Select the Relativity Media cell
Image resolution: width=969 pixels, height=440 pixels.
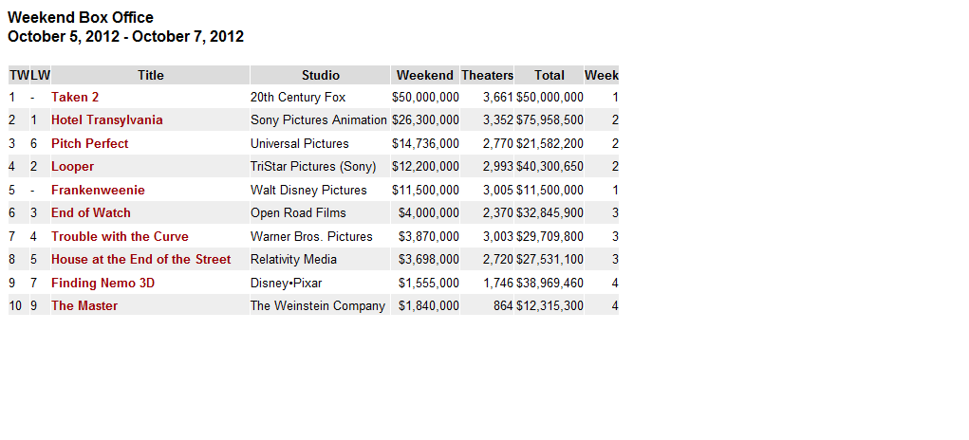click(320, 260)
